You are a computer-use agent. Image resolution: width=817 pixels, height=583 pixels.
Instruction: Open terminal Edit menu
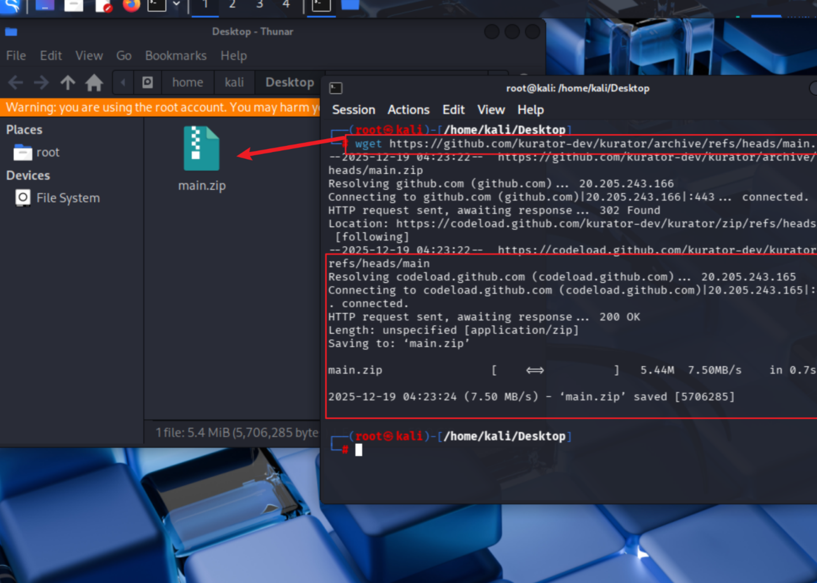[453, 110]
